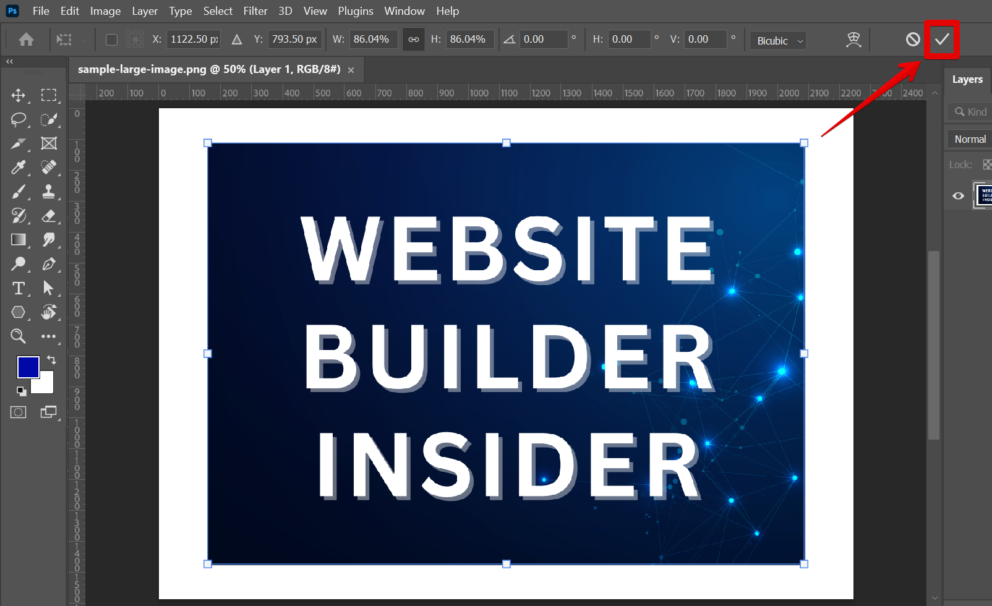Select the Move tool
Viewport: 992px width, 606px height.
pyautogui.click(x=19, y=95)
